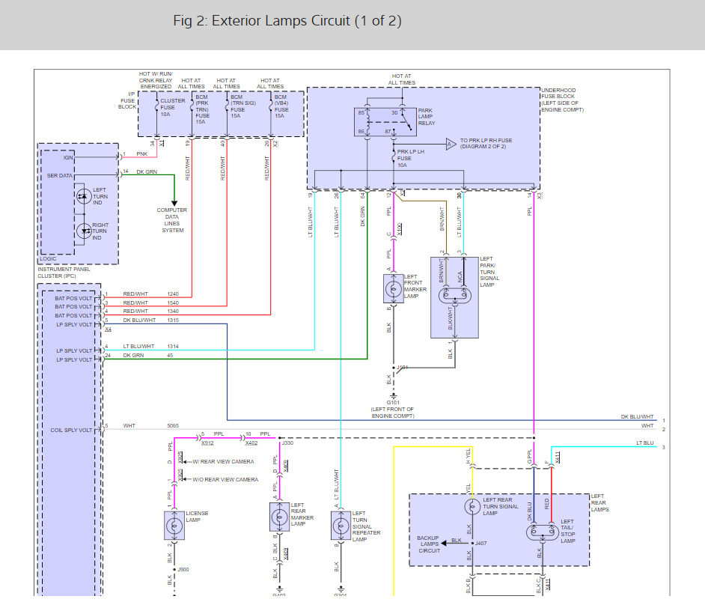The image size is (705, 611).
Task: Click the COIL SPLY VOLT pin label
Action: [73, 430]
